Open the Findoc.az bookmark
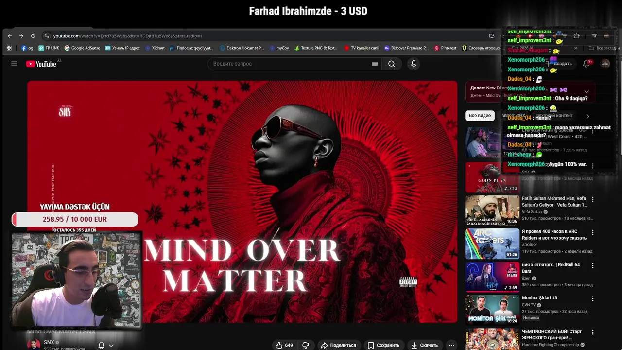The image size is (622, 350). [x=191, y=48]
